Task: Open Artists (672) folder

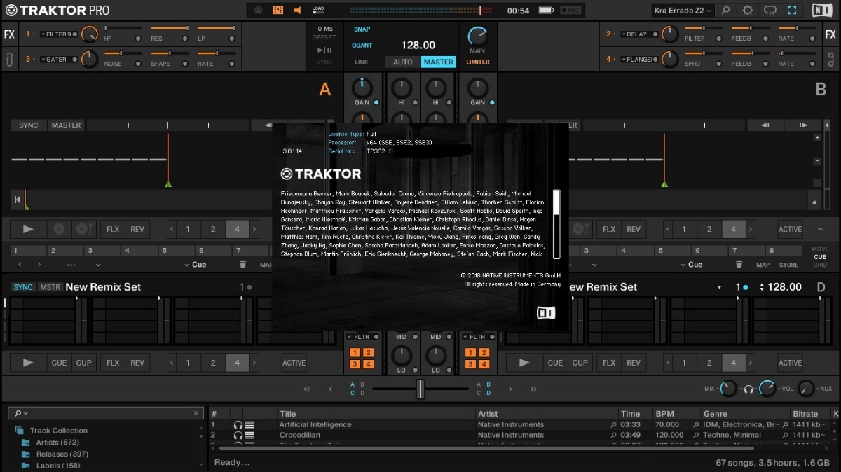Action: point(57,443)
